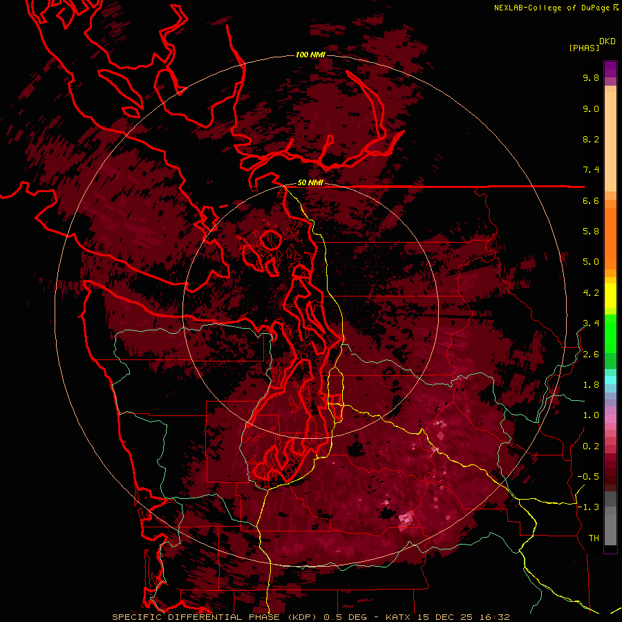622x622 pixels.
Task: Select the 6.6 legend value
Action: click(591, 200)
